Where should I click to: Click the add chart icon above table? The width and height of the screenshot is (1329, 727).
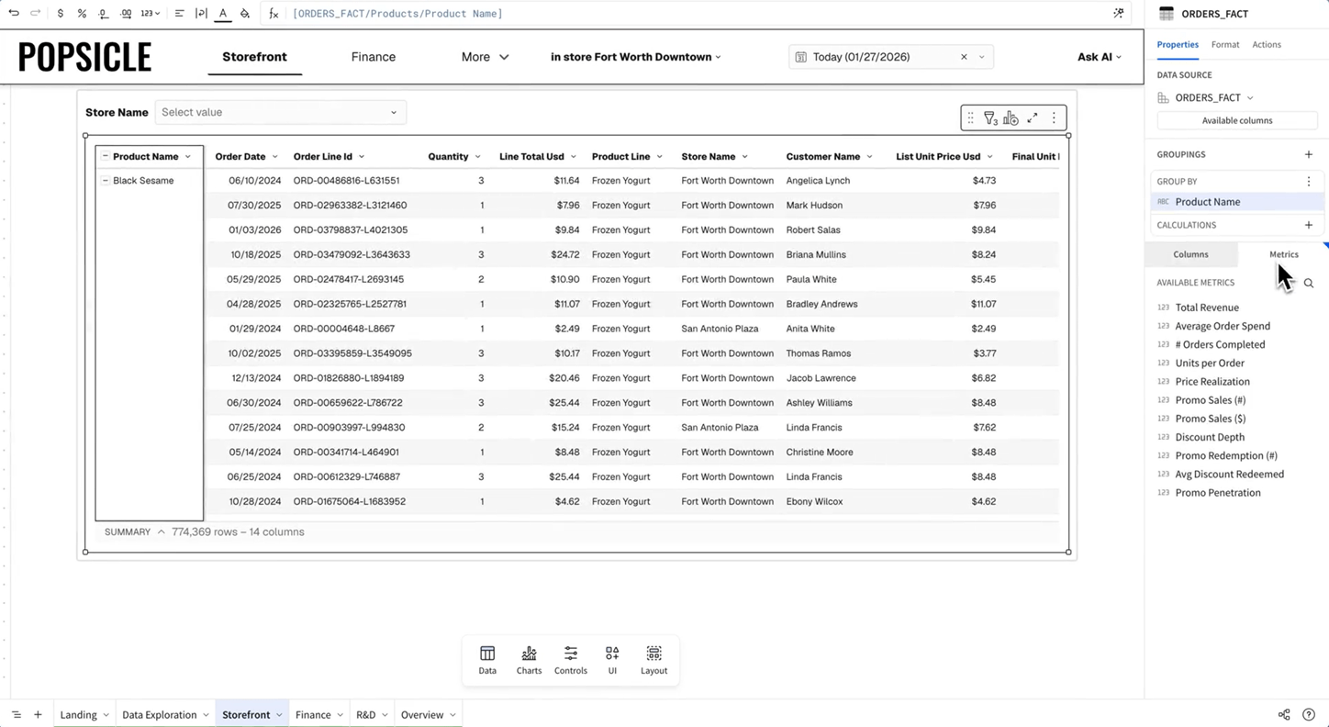point(1011,118)
